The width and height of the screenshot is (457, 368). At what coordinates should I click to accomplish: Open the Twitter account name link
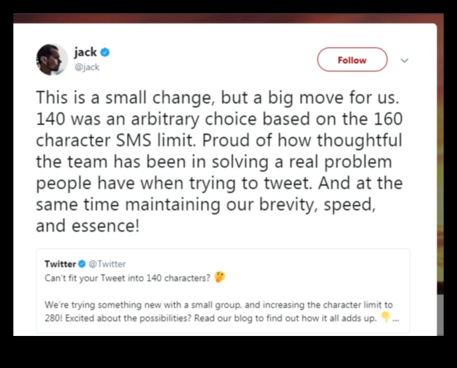click(x=60, y=264)
